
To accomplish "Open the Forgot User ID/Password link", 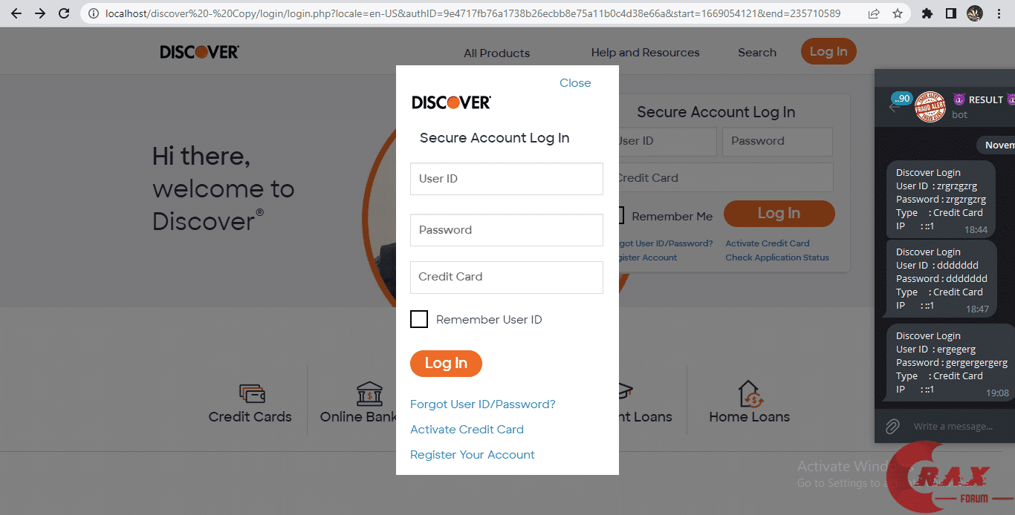I will (x=482, y=404).
